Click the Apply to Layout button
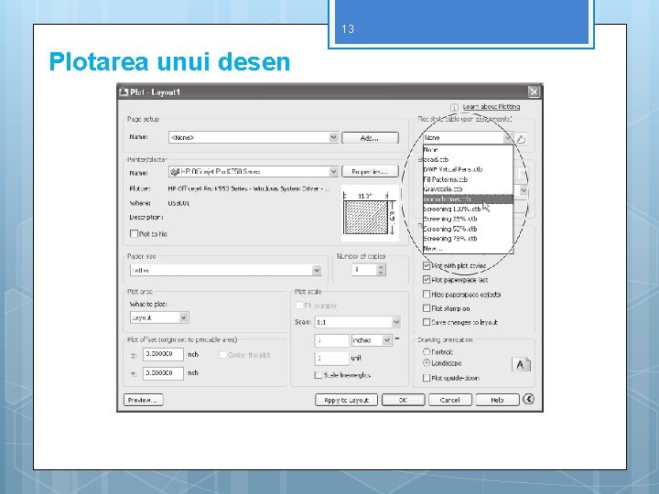 pyautogui.click(x=346, y=400)
